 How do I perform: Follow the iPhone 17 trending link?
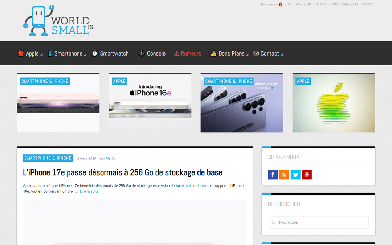(351, 4)
